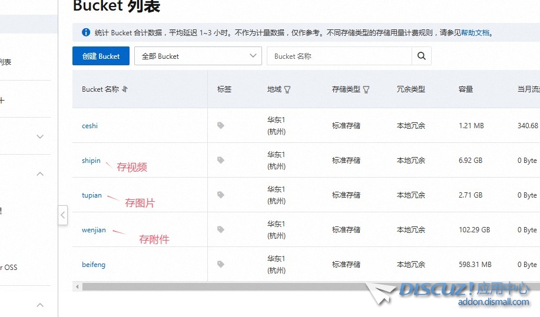The height and width of the screenshot is (317, 540).
Task: Open the 帮助文档 link
Action: click(475, 33)
